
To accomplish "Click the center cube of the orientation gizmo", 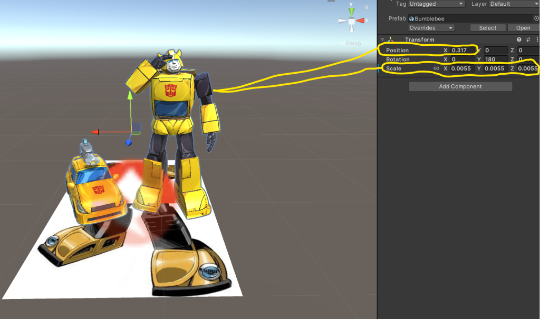I will point(351,21).
